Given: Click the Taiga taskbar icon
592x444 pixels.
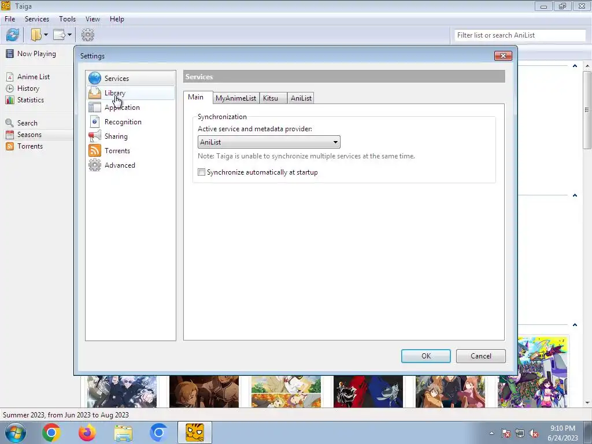Looking at the screenshot, I should pyautogui.click(x=195, y=432).
